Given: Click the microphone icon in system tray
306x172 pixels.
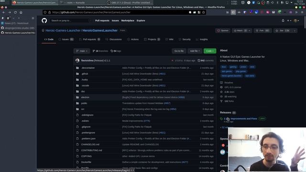Looking at the screenshot, I should pyautogui.click(x=282, y=2).
